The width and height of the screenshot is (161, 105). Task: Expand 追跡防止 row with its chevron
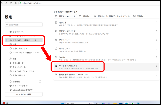pyautogui.click(x=157, y=23)
